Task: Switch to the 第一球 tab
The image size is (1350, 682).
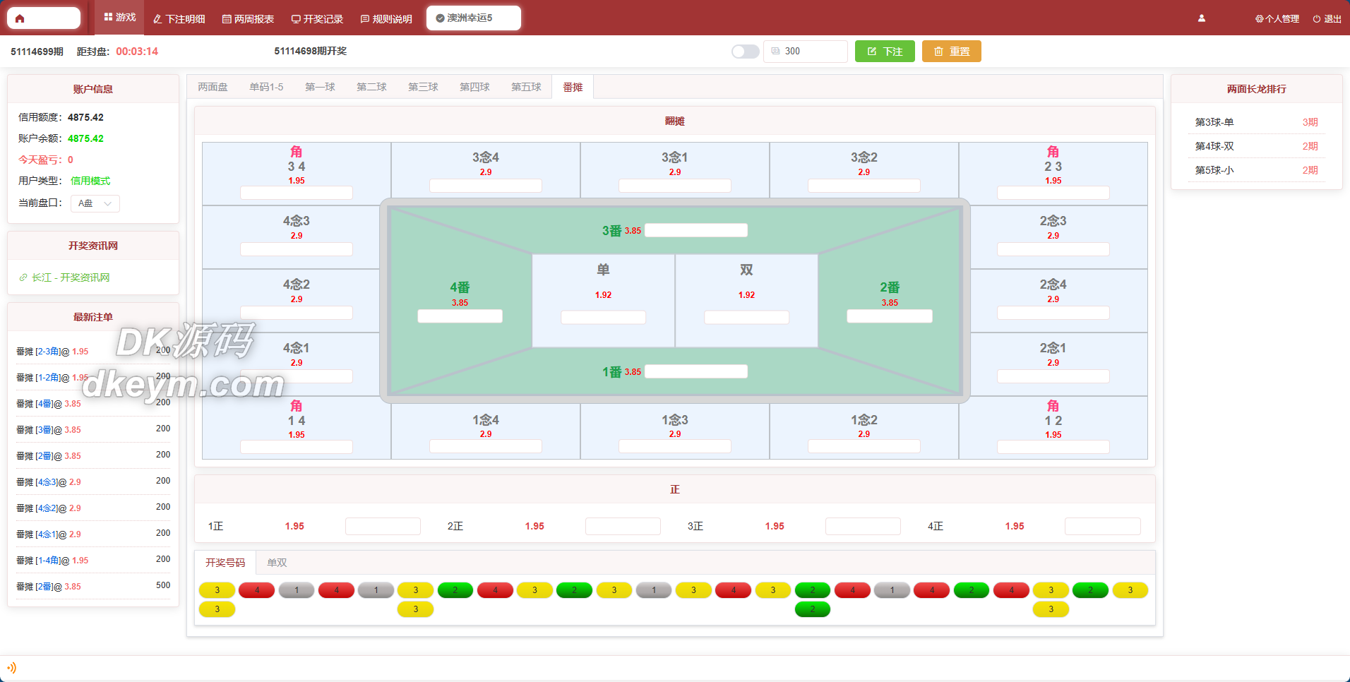Action: (320, 87)
